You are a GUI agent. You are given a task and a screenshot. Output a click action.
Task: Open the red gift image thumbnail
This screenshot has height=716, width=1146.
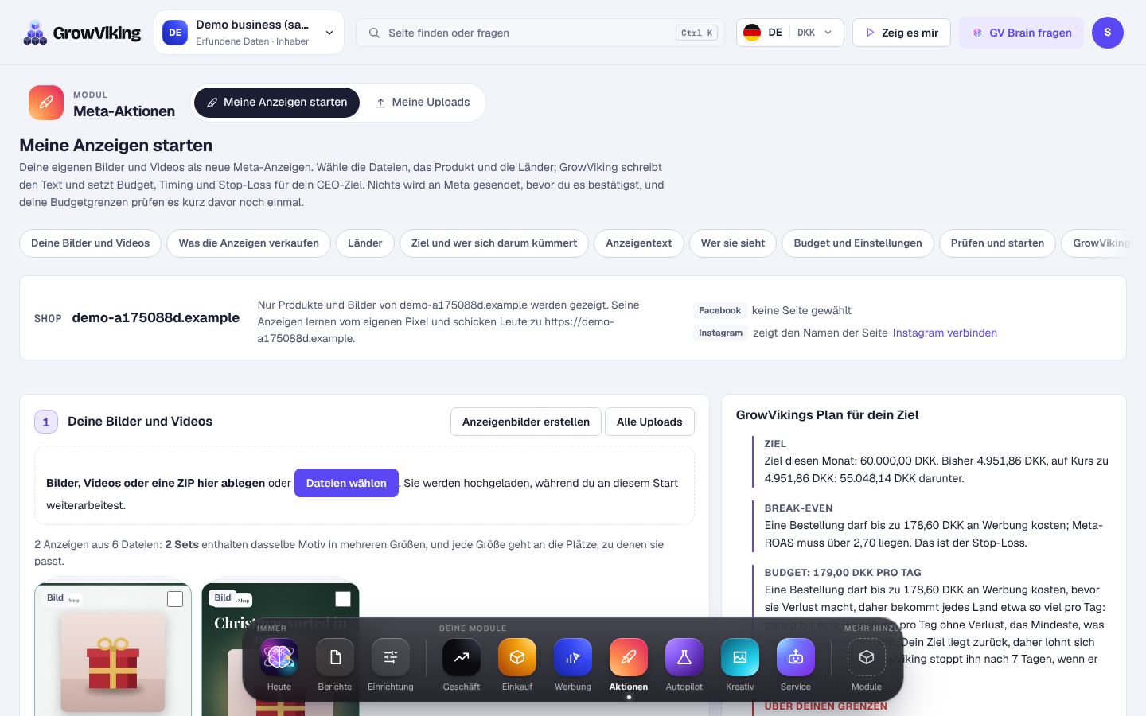113,662
